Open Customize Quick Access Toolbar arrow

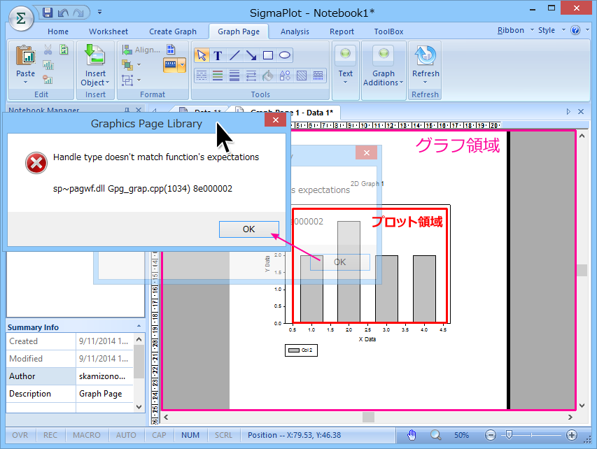(x=100, y=12)
